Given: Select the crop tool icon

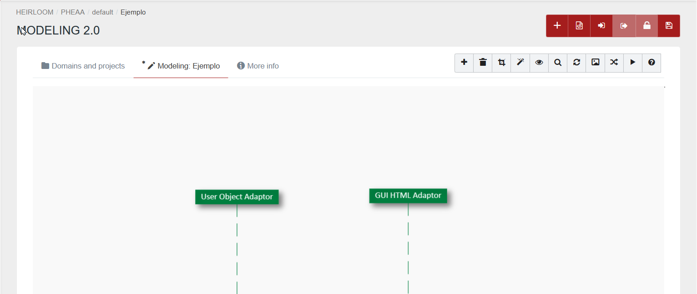Looking at the screenshot, I should pos(501,63).
